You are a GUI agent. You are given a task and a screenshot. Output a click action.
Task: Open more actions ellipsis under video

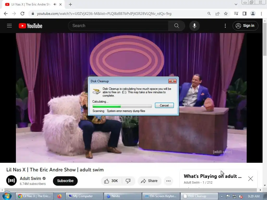point(168,181)
